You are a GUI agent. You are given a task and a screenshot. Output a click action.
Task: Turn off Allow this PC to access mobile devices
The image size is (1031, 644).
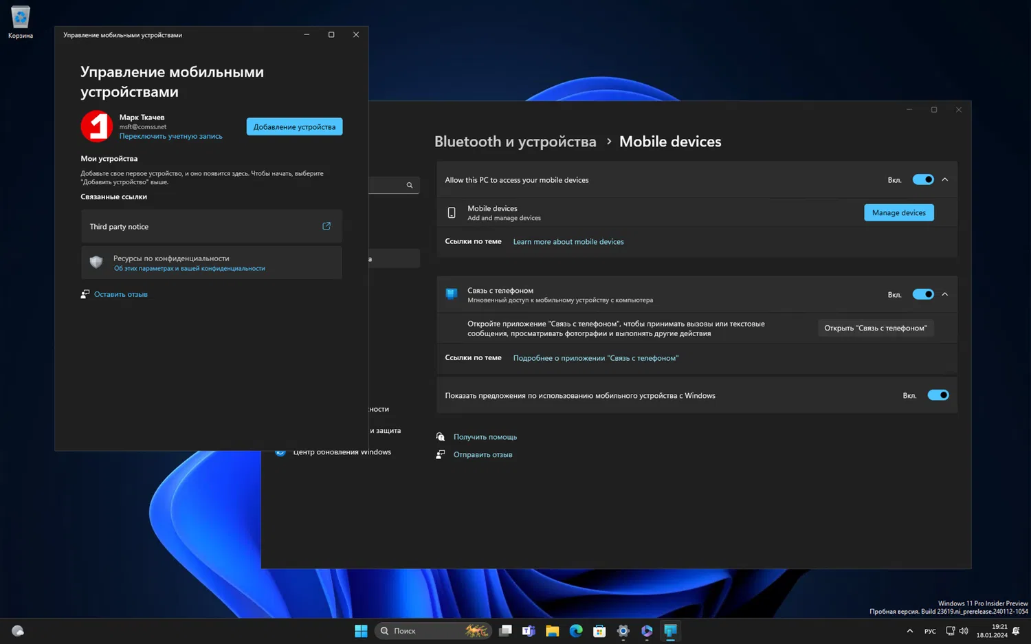pos(923,179)
